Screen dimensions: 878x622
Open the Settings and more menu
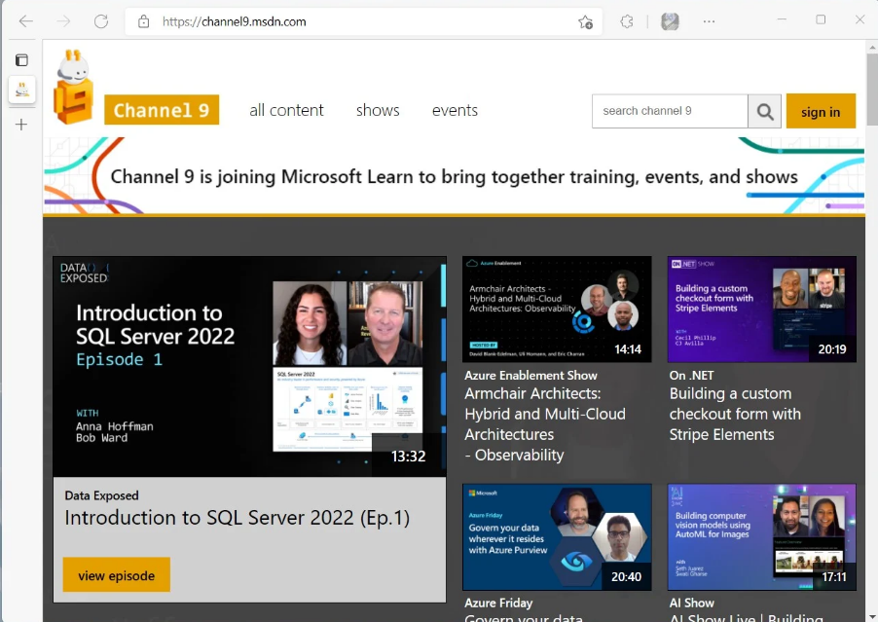[708, 20]
